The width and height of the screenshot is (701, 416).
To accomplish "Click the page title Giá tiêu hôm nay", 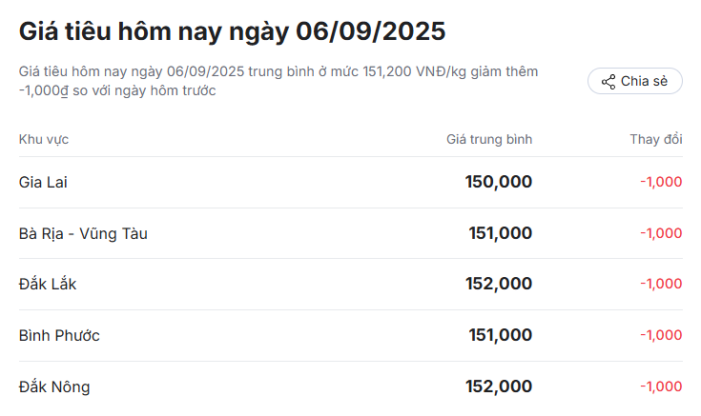I will [232, 31].
